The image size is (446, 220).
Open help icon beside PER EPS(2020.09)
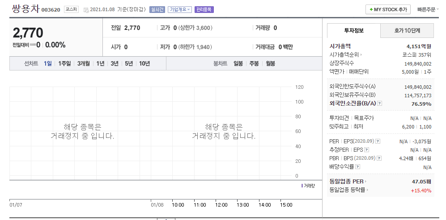tap(378, 141)
